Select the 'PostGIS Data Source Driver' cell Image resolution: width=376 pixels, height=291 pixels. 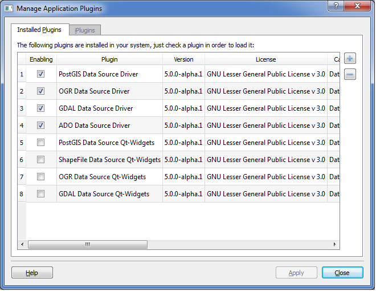tap(110, 74)
